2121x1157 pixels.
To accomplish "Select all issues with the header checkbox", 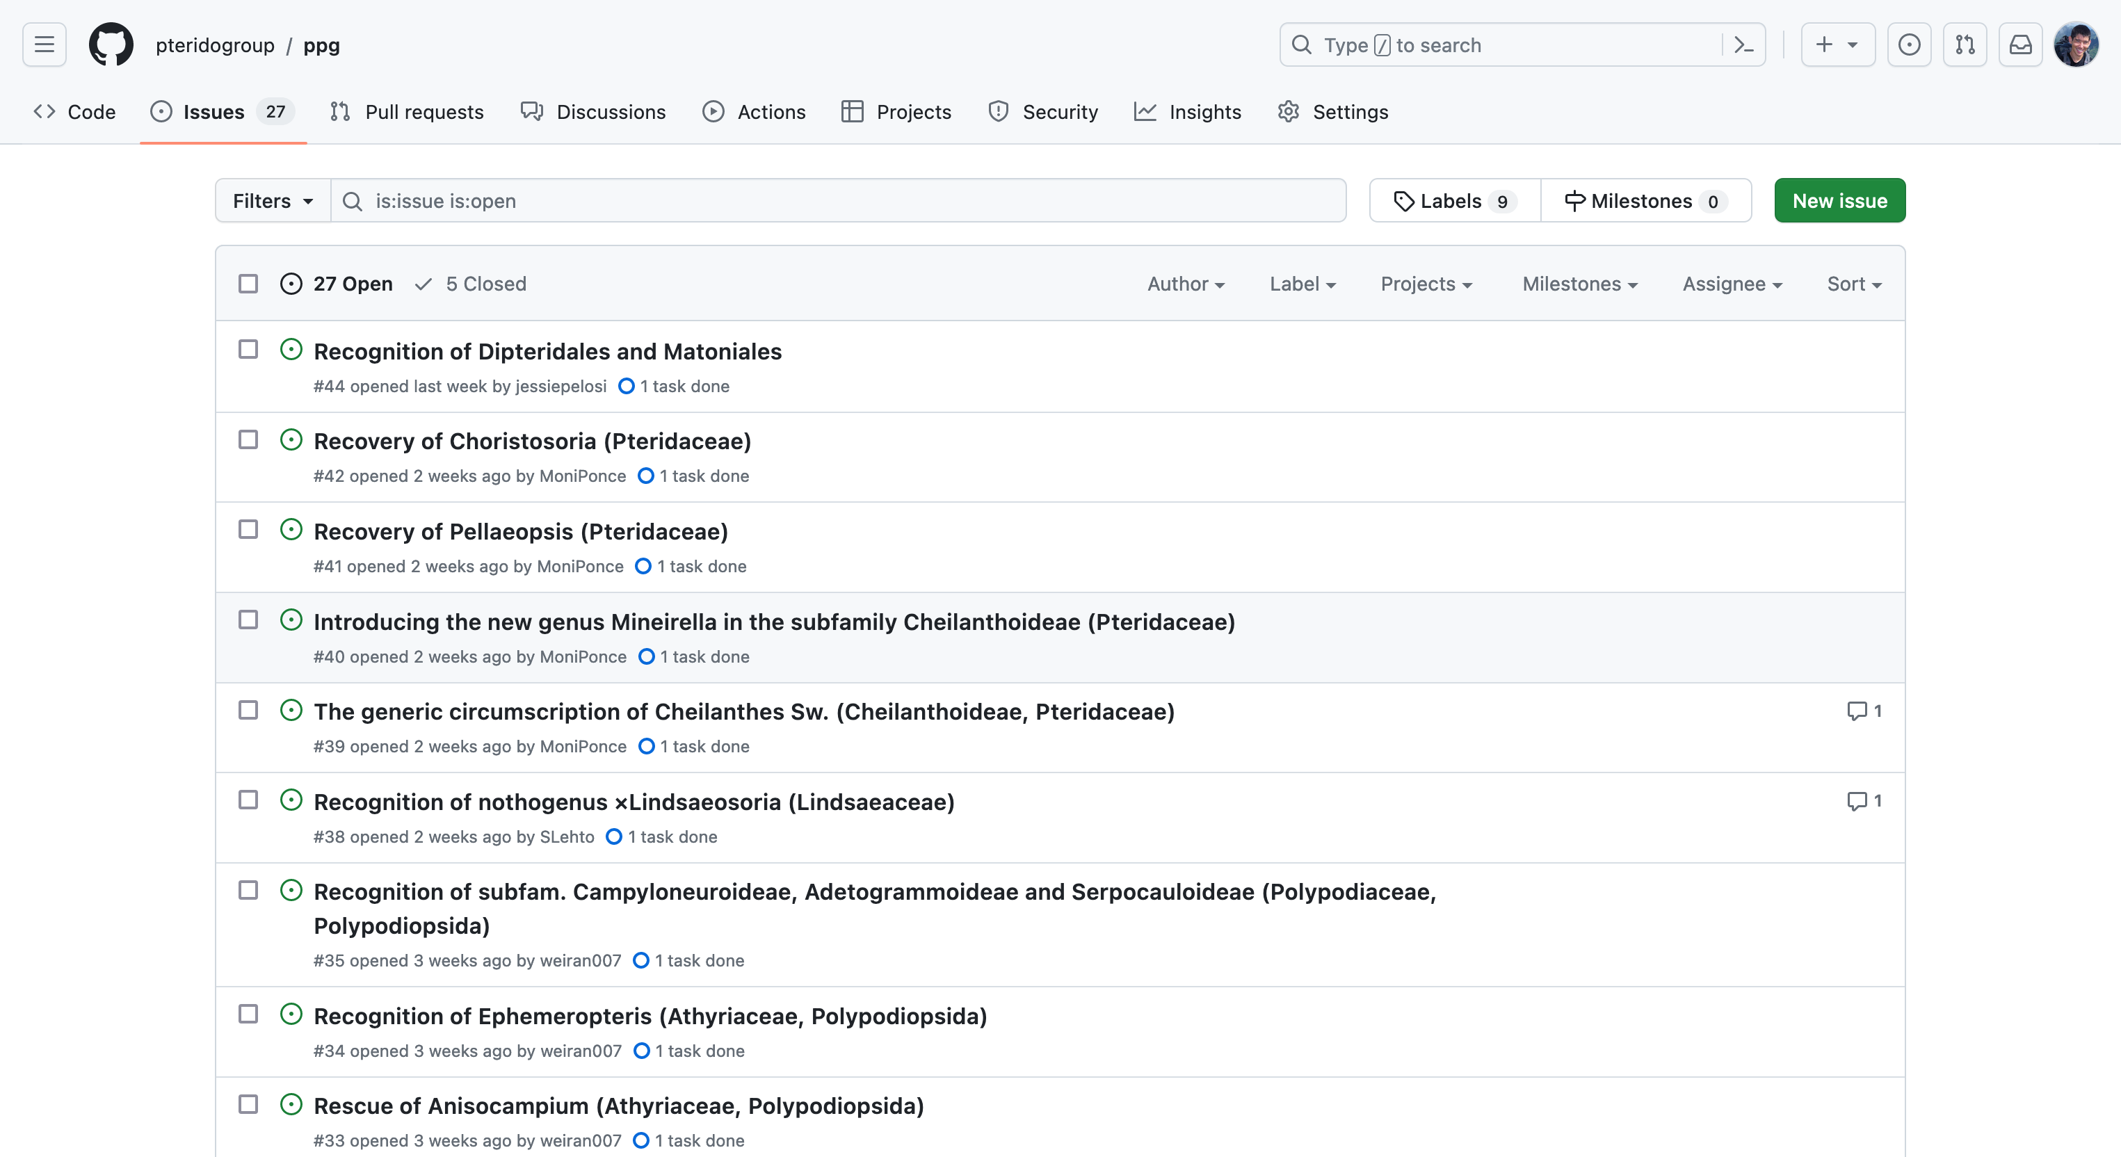I will [x=248, y=283].
